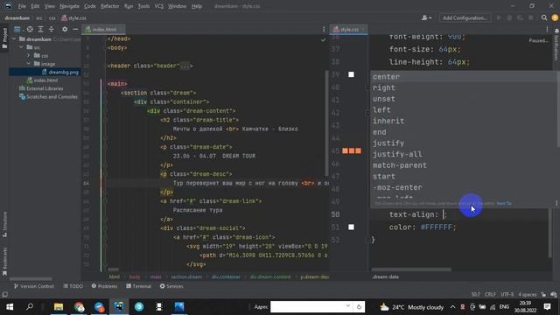Open Services tool window

tap(171, 286)
